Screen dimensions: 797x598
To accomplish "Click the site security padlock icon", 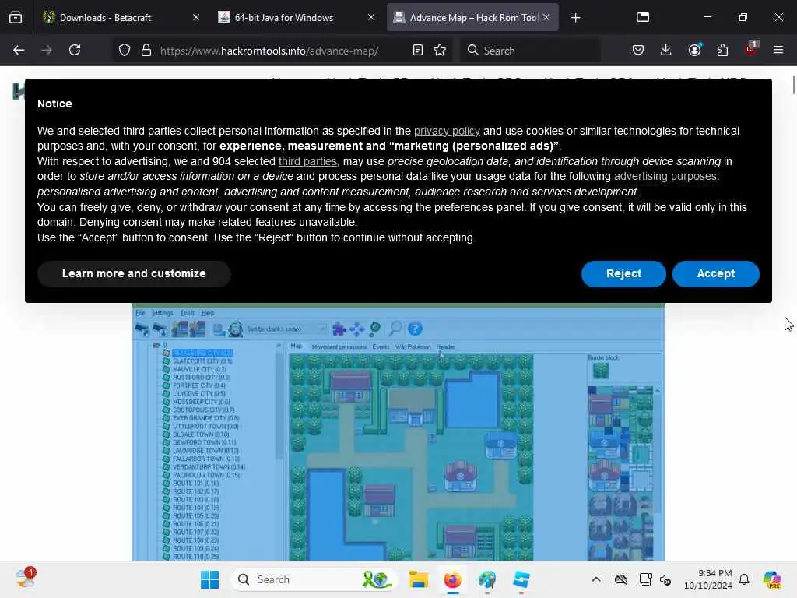I will click(x=146, y=51).
